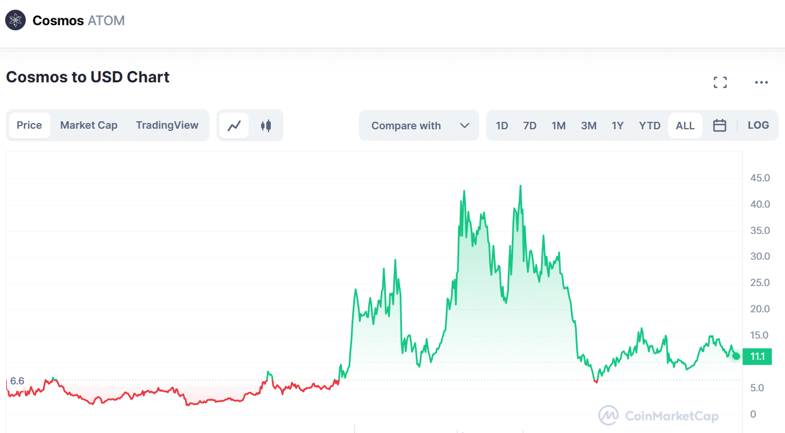Open fullscreen chart view
Screen dimensions: 785x433
tap(720, 82)
